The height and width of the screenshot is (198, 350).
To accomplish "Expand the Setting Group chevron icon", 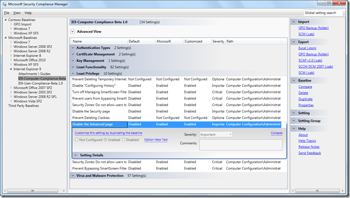I will 293,121.
